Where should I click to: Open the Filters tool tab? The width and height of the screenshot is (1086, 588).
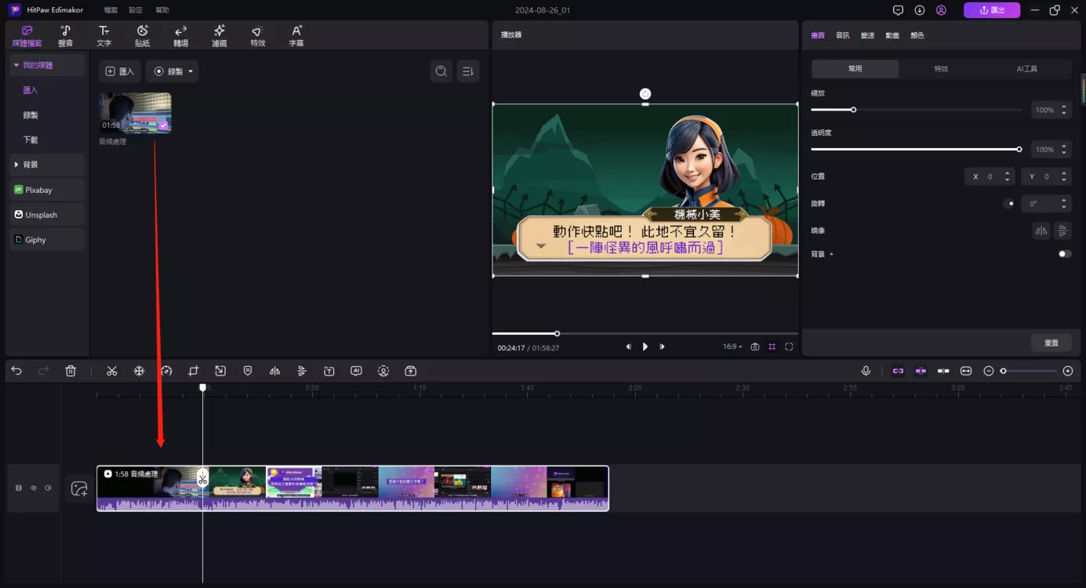(219, 35)
